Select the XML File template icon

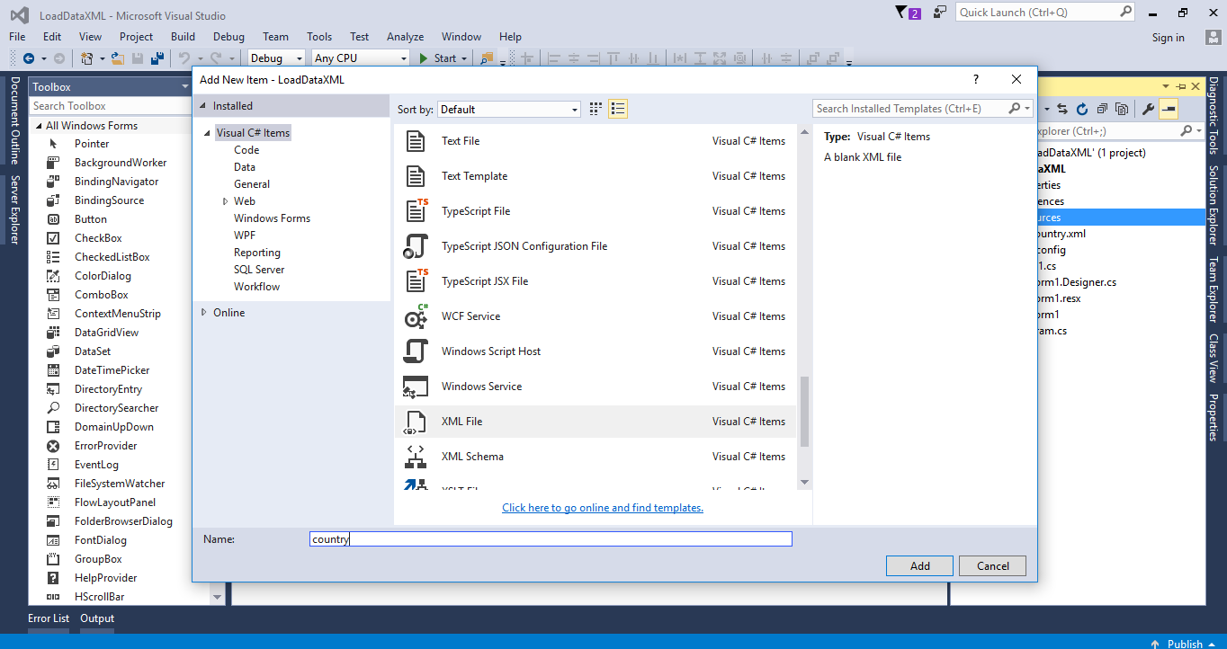click(x=415, y=422)
